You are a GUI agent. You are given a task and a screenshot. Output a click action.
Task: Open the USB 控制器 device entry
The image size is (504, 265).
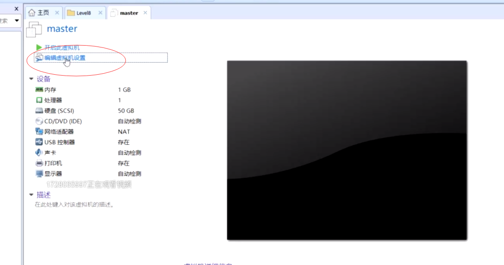pyautogui.click(x=60, y=142)
